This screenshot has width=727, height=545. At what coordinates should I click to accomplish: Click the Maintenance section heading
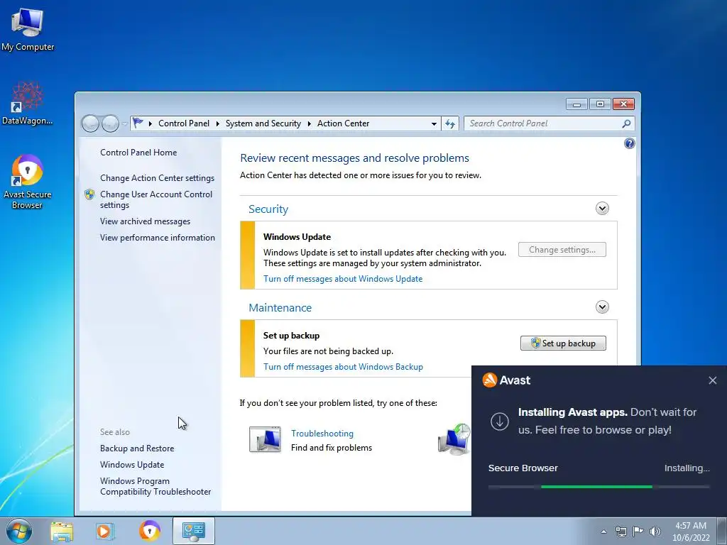click(x=280, y=308)
